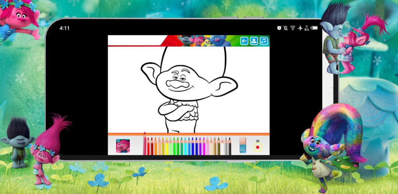This screenshot has width=398, height=194.
Task: Pick the mustard gold pencil
Action: [x=163, y=146]
